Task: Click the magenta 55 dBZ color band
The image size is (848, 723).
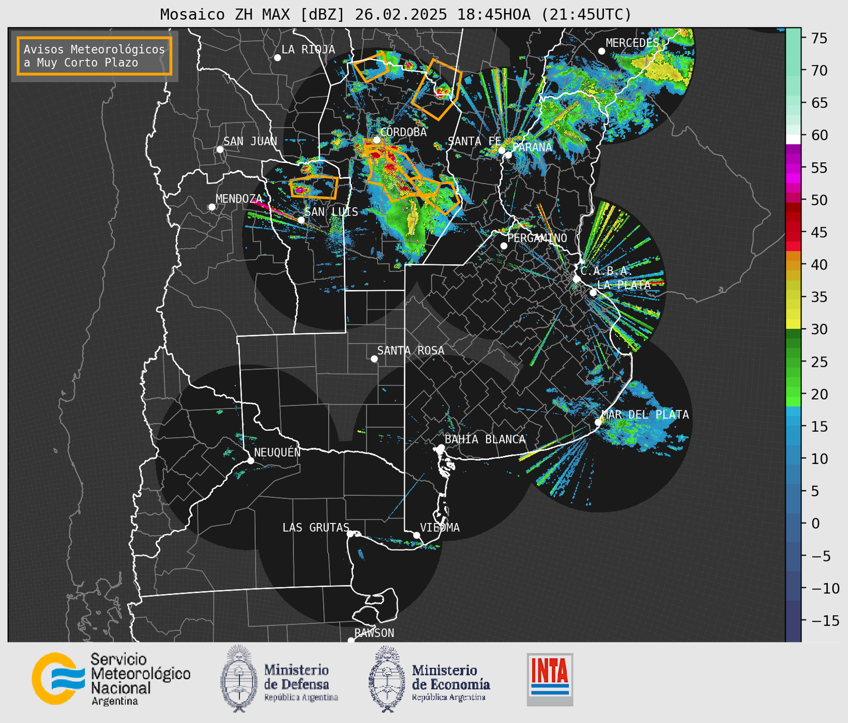Action: coord(793,167)
